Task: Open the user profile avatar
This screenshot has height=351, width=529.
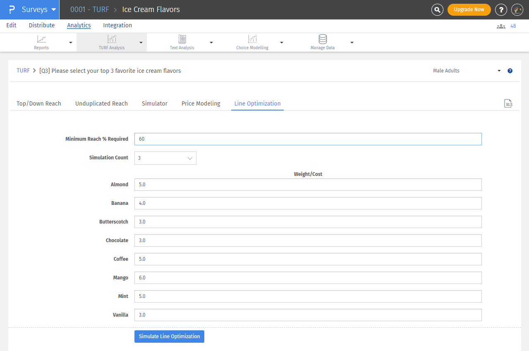Action: [x=517, y=10]
